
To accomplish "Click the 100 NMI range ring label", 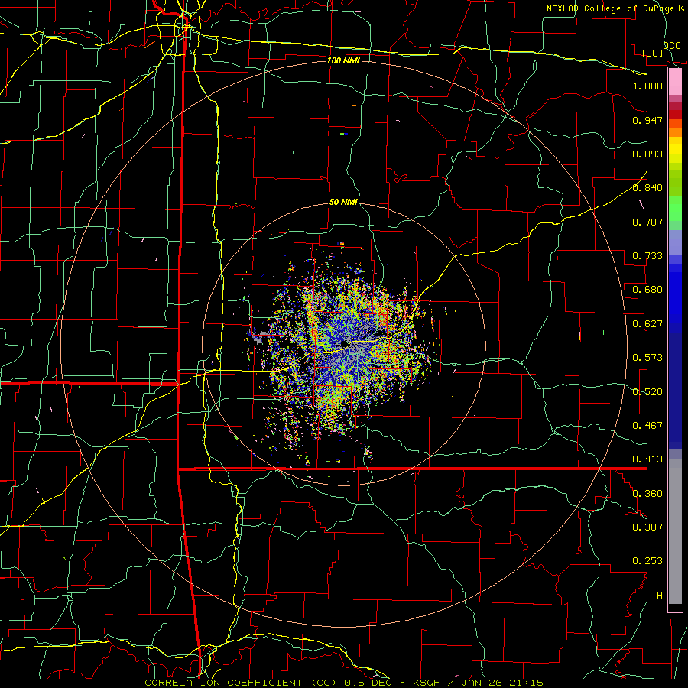I will (x=343, y=60).
